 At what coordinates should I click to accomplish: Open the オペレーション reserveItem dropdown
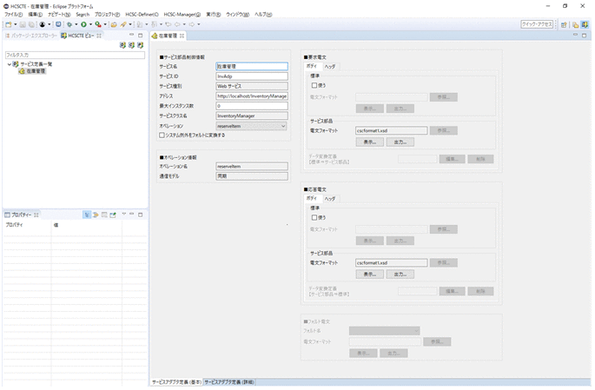(282, 126)
